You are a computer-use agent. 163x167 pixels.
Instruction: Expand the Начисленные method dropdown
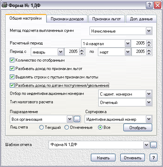(149, 31)
